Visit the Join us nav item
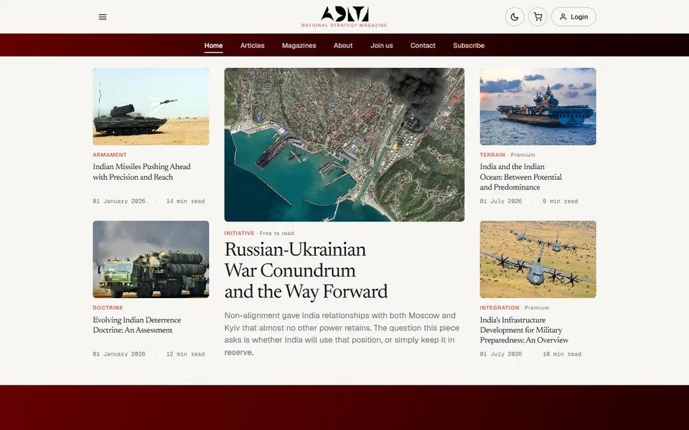The height and width of the screenshot is (430, 689). 381,46
